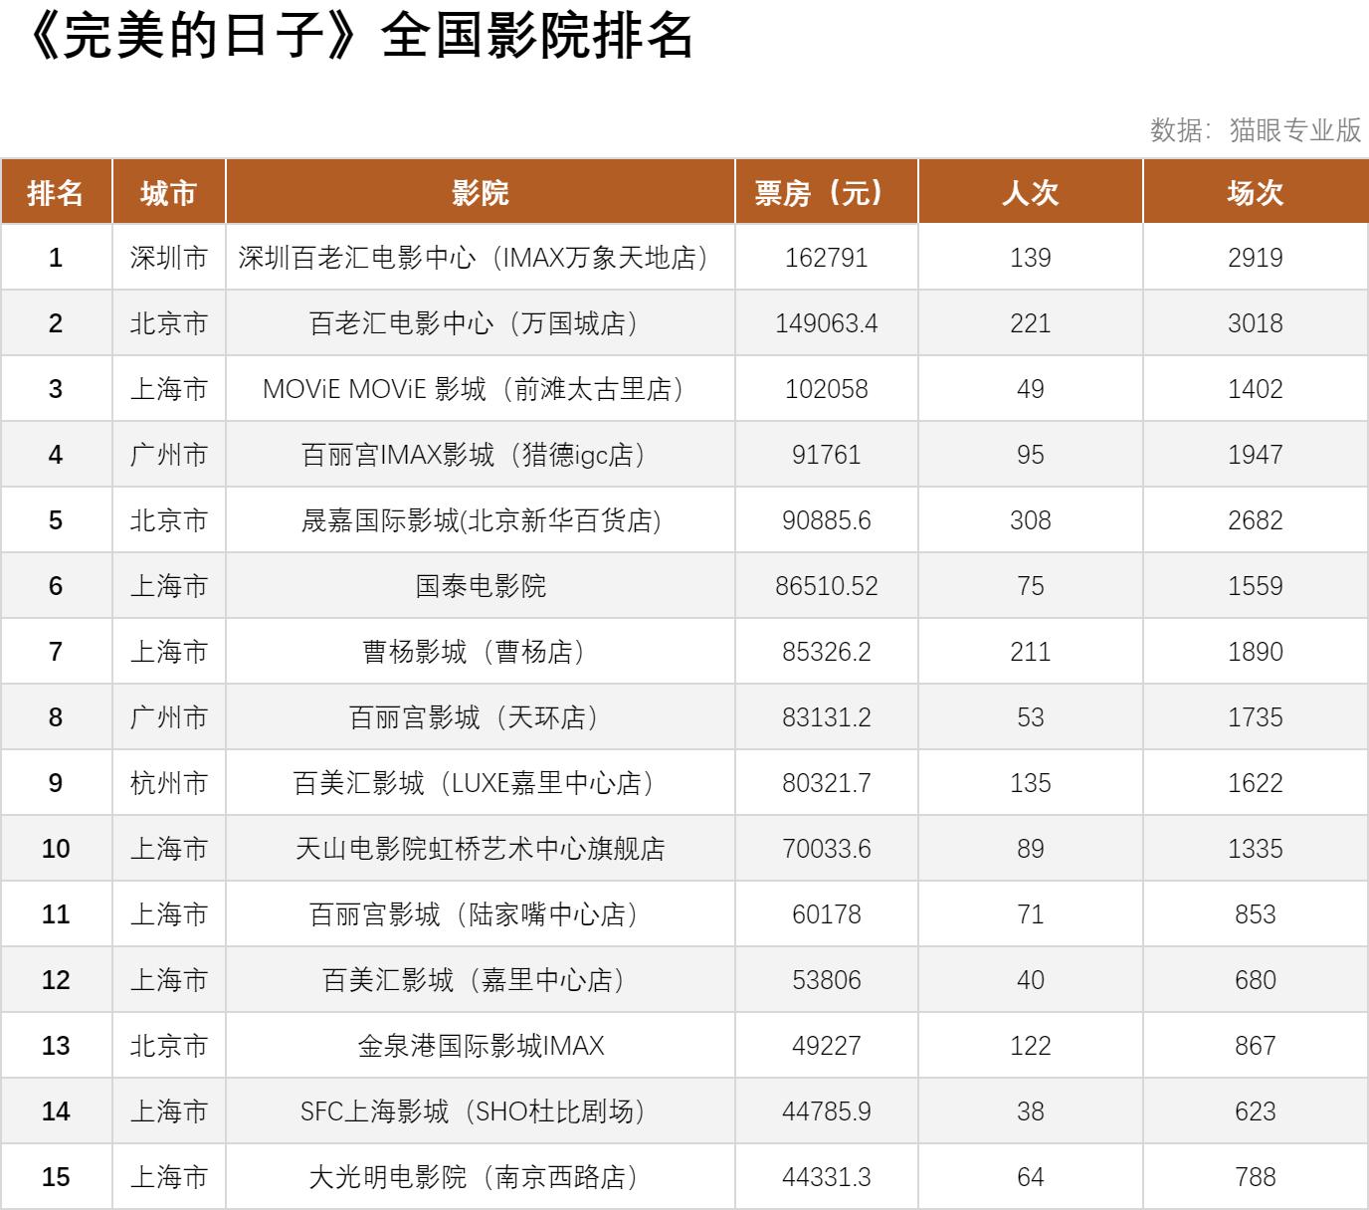Select the 人次 value 211
This screenshot has height=1210, width=1369.
(1031, 652)
